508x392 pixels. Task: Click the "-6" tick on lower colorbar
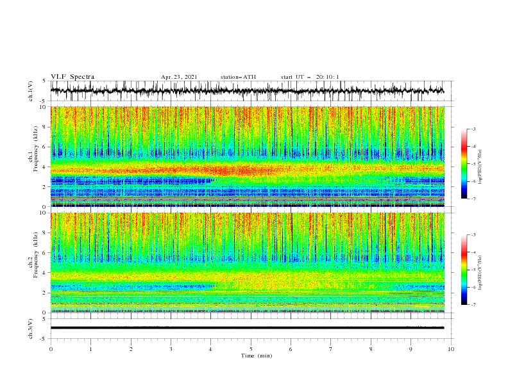(x=473, y=287)
